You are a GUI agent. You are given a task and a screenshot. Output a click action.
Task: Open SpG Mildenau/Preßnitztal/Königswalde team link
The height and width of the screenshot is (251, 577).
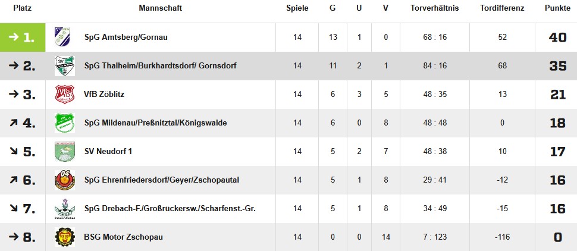[155, 123]
